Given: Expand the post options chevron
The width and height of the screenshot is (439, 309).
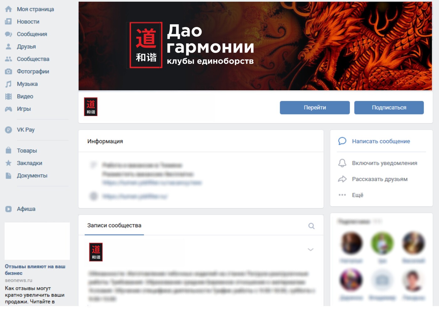Looking at the screenshot, I should tap(310, 250).
